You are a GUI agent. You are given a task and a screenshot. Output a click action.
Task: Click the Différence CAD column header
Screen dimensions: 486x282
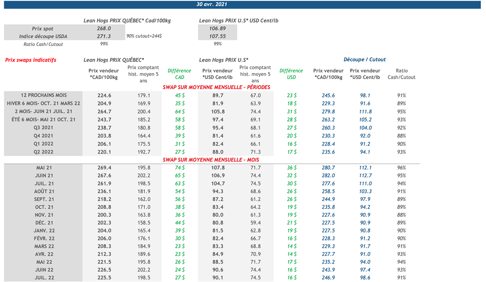tap(179, 74)
